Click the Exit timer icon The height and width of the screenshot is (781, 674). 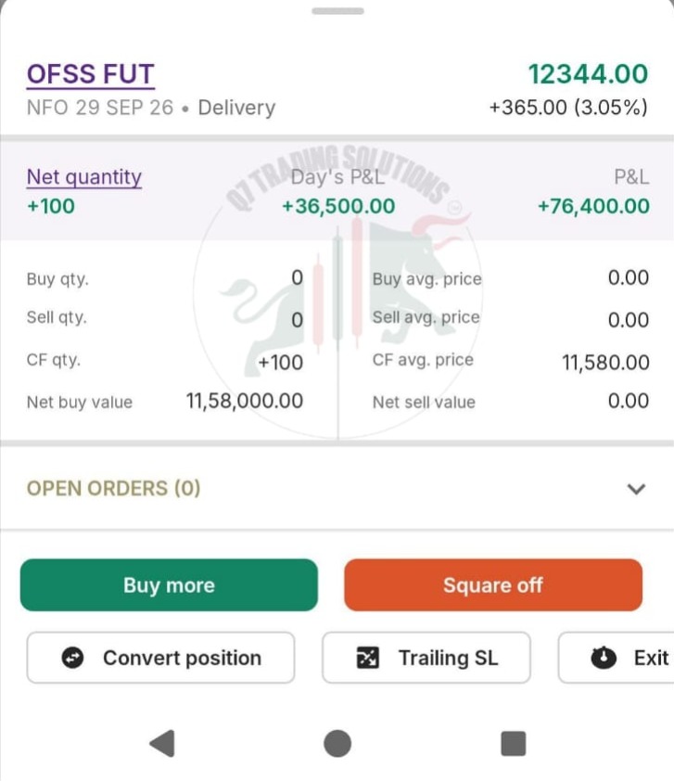604,658
